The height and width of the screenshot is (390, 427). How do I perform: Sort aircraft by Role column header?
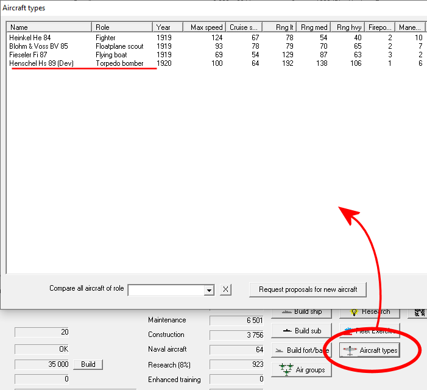coord(122,27)
